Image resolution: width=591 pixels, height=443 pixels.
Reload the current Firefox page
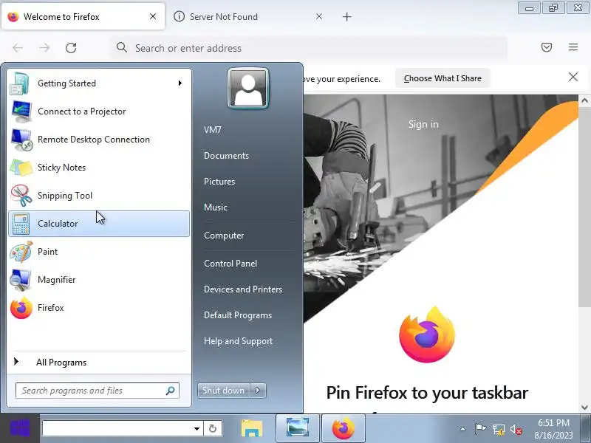(x=71, y=48)
